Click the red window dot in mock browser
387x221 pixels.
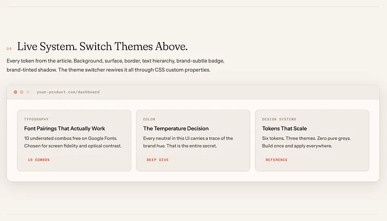pos(15,92)
